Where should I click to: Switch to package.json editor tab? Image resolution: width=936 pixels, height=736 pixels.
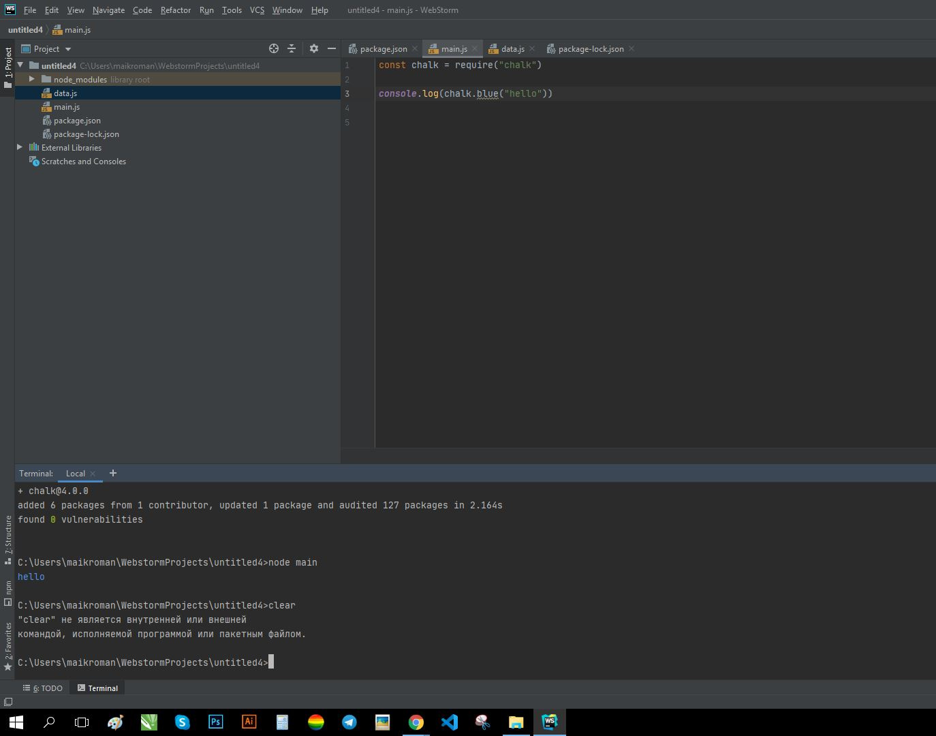(x=384, y=49)
